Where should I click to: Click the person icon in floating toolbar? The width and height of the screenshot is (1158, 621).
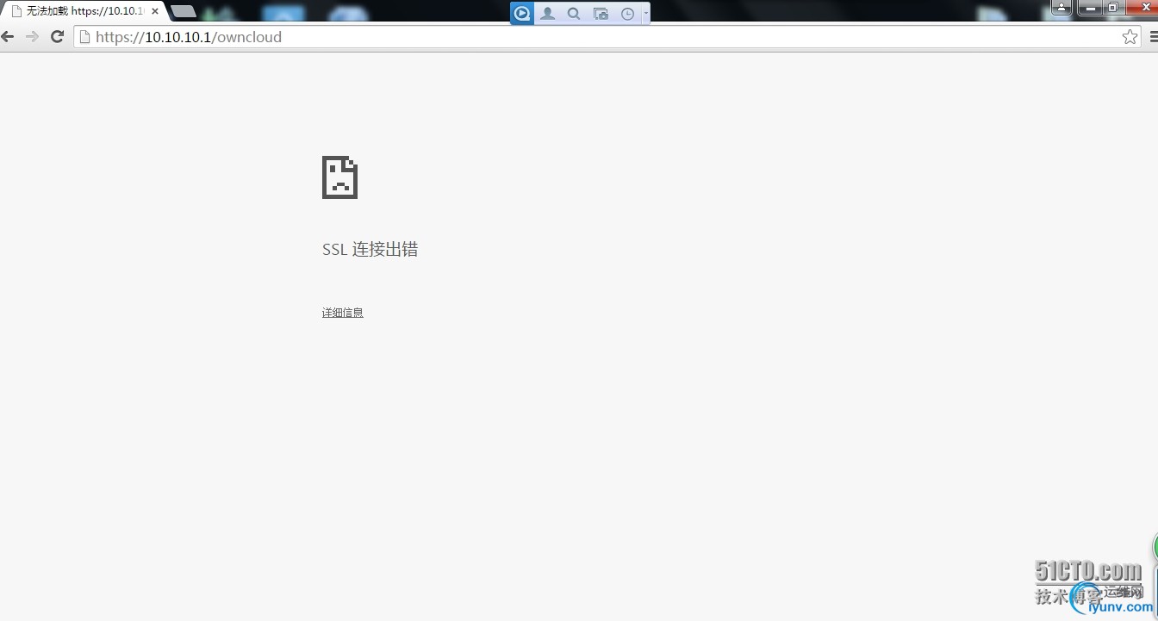coord(548,14)
